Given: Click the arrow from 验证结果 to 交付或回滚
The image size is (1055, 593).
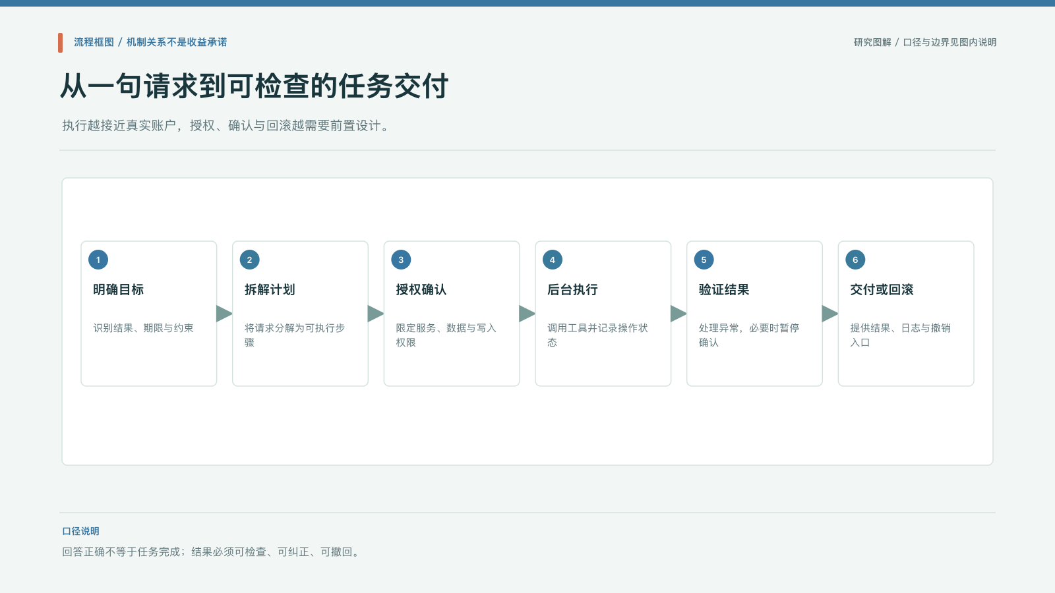Looking at the screenshot, I should coord(830,314).
